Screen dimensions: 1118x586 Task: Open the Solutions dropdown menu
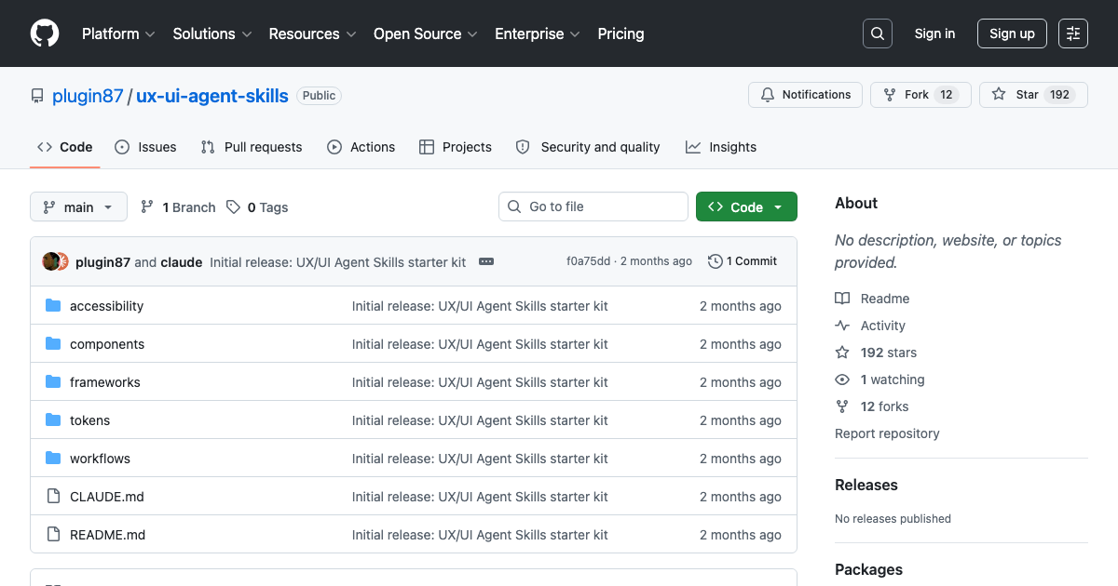click(x=212, y=33)
